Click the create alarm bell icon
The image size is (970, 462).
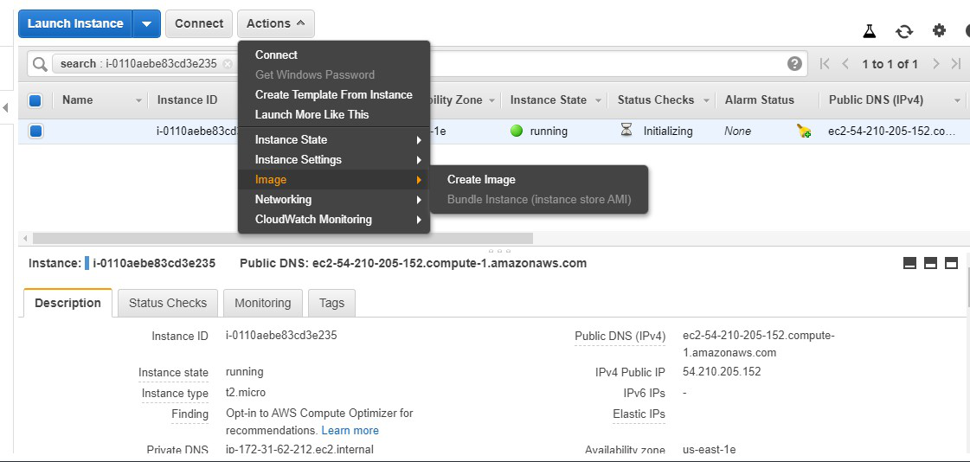click(804, 132)
